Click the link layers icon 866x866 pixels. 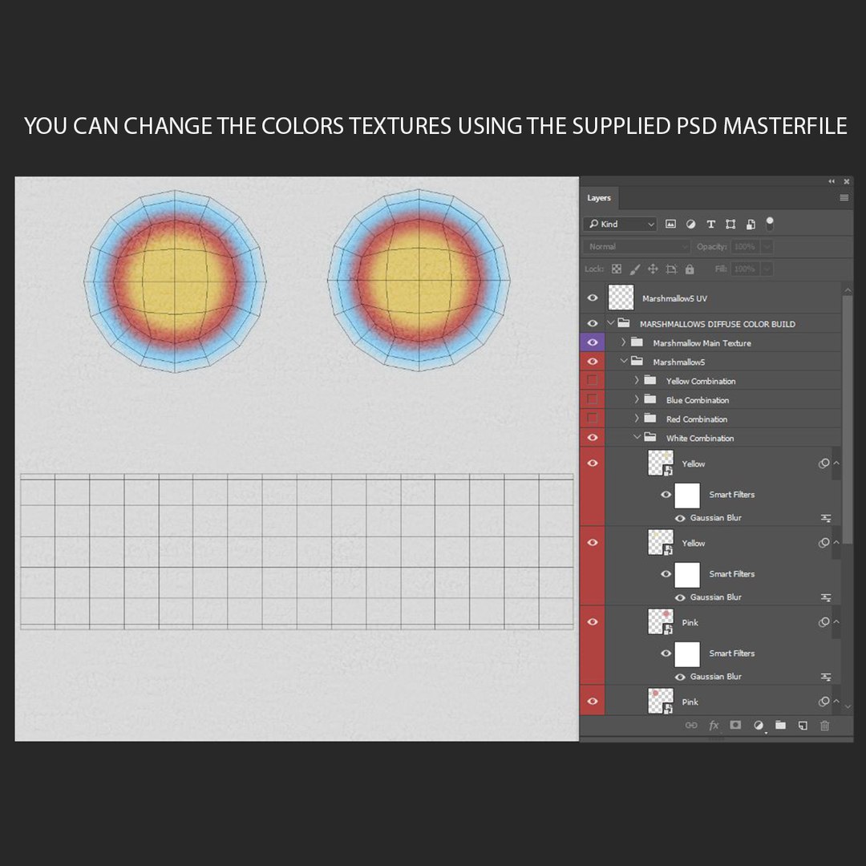click(691, 725)
